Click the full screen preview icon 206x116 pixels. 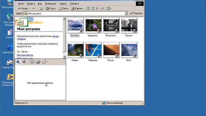tap(32, 62)
